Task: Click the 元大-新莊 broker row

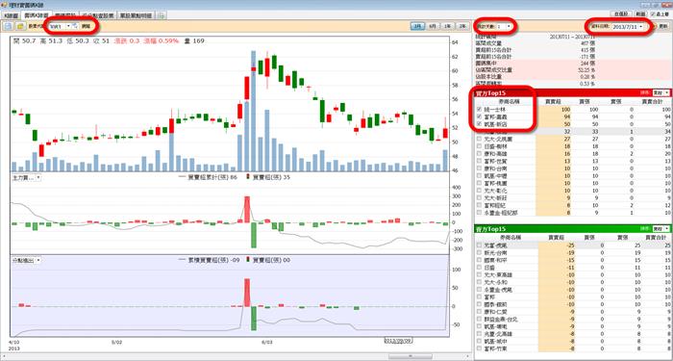Action: 573,197
